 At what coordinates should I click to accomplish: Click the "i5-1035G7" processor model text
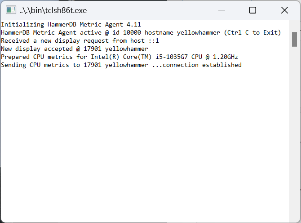tap(172, 57)
